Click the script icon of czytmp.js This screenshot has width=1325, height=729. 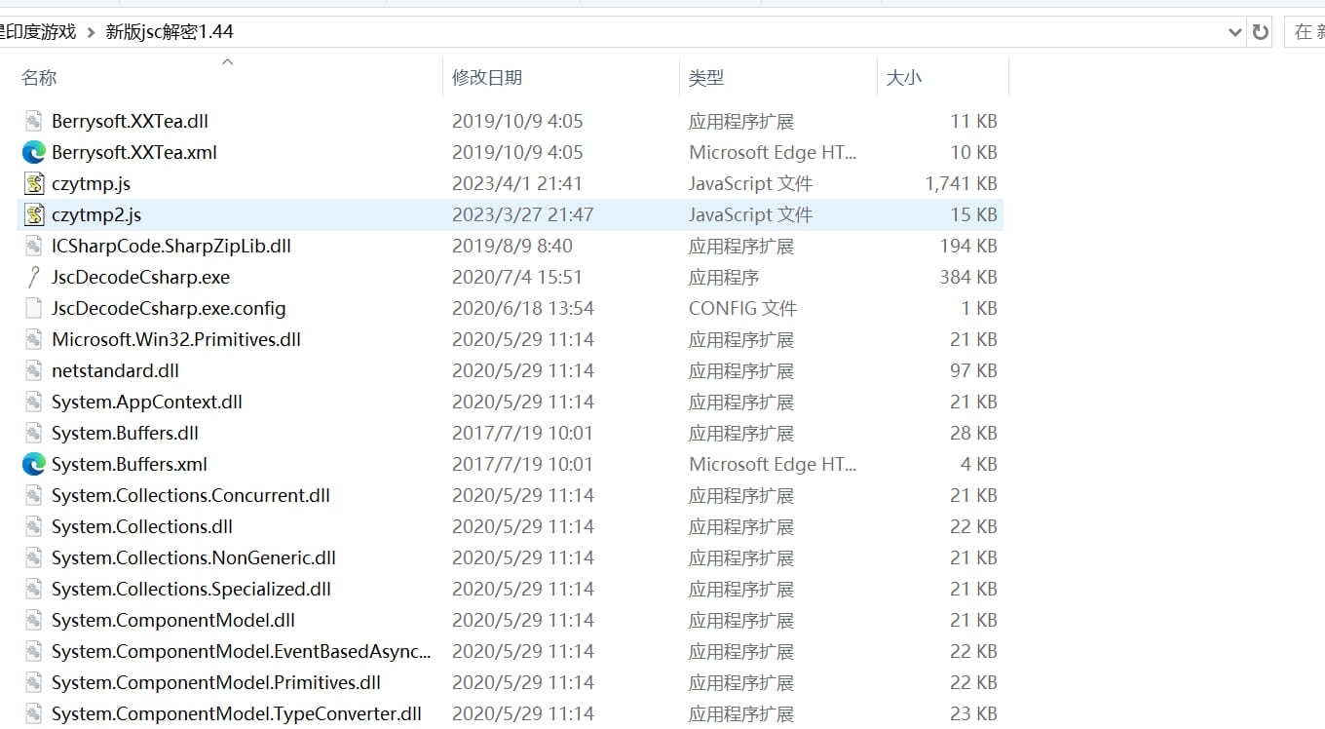(34, 183)
